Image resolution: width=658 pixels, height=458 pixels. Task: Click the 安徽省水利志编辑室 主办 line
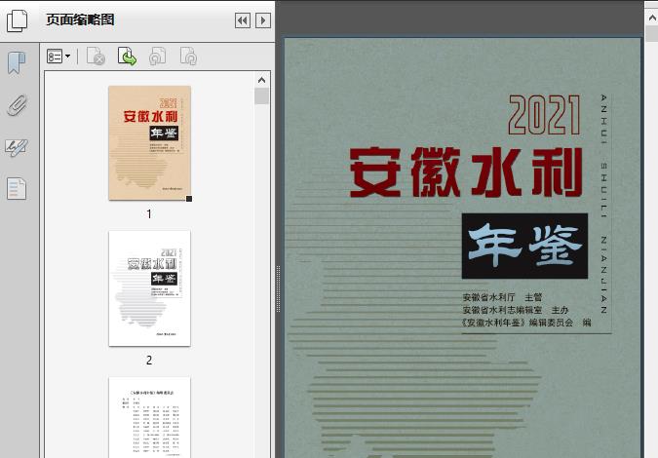516,310
